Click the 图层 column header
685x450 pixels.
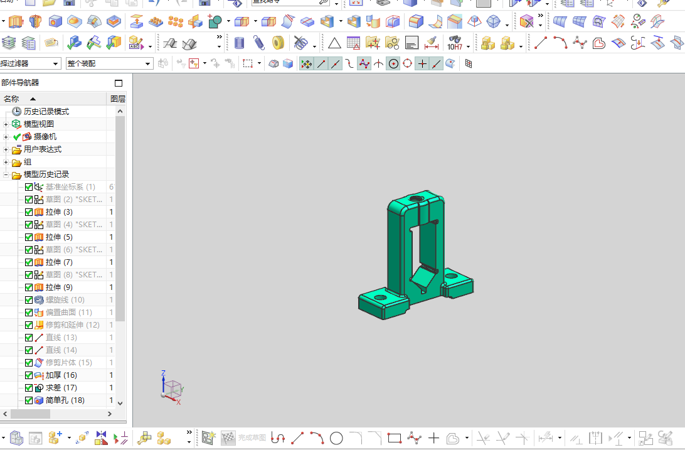click(117, 99)
